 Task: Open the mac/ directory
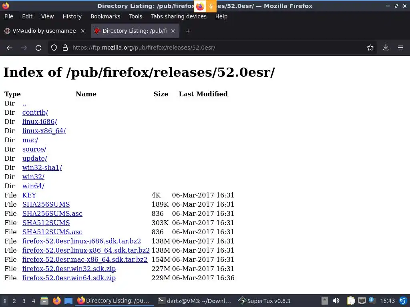[30, 140]
